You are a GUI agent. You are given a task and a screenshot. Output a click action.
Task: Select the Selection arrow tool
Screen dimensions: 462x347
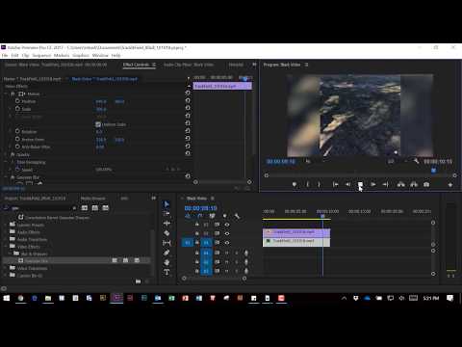pyautogui.click(x=167, y=204)
